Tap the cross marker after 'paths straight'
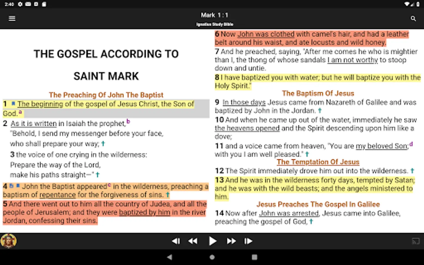Viewport: 424px width, 265px height. click(x=97, y=175)
